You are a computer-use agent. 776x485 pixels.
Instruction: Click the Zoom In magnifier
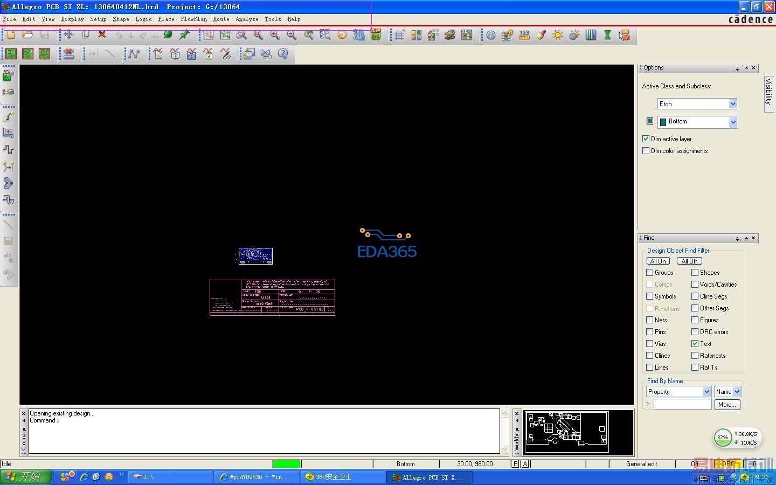(x=275, y=36)
